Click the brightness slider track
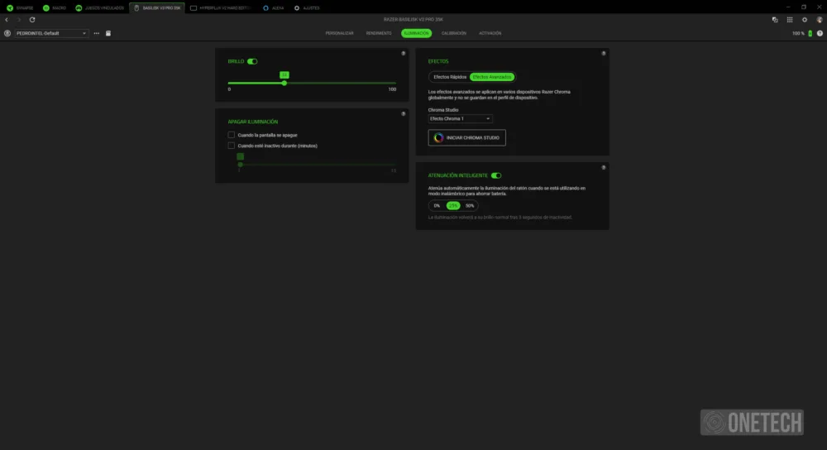The width and height of the screenshot is (827, 450). (x=312, y=83)
